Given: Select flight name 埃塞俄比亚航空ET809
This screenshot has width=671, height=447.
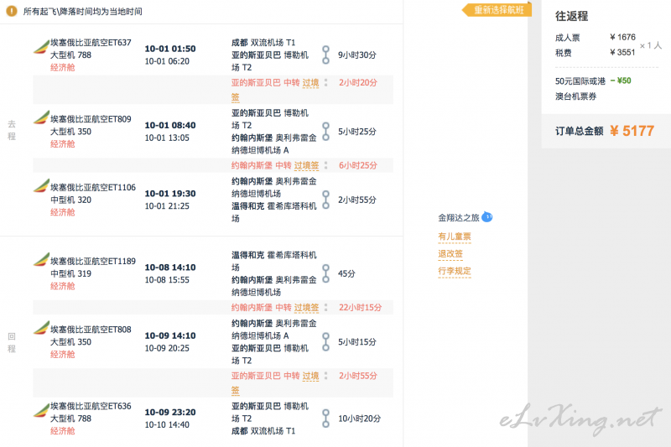Looking at the screenshot, I should pyautogui.click(x=91, y=119).
